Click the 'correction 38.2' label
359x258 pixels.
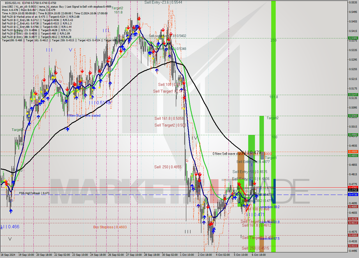(x=269, y=207)
